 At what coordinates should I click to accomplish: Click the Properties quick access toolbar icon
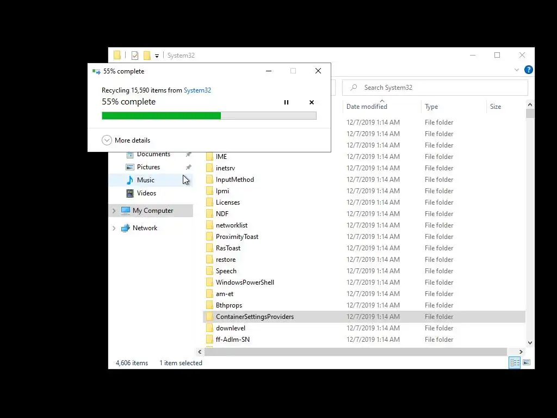[135, 56]
